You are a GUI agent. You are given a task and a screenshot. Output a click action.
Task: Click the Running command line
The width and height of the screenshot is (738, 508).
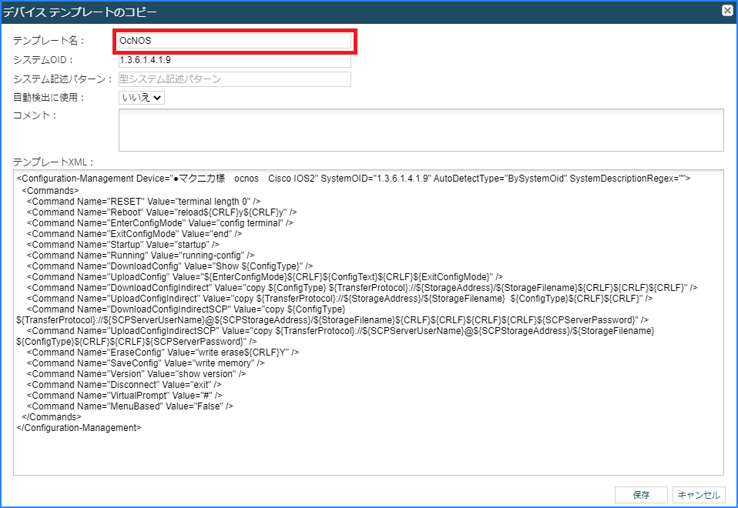click(140, 256)
